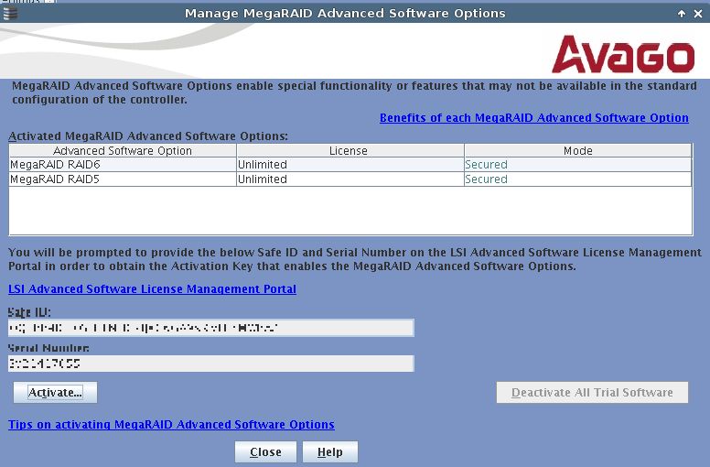This screenshot has height=467, width=710.
Task: Open Benefits of each MegaRAID Advanced Software Option link
Action: [534, 118]
